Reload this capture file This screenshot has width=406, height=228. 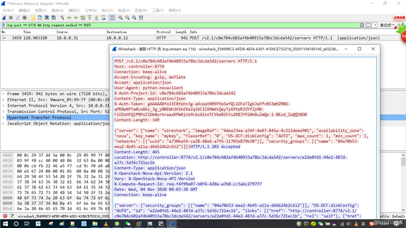point(53,18)
